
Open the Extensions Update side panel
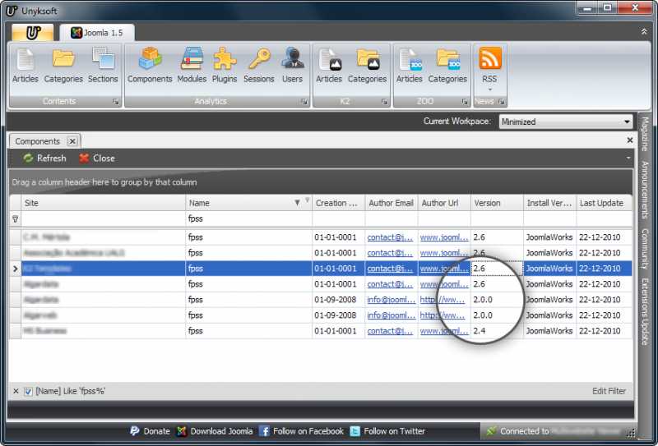click(645, 311)
